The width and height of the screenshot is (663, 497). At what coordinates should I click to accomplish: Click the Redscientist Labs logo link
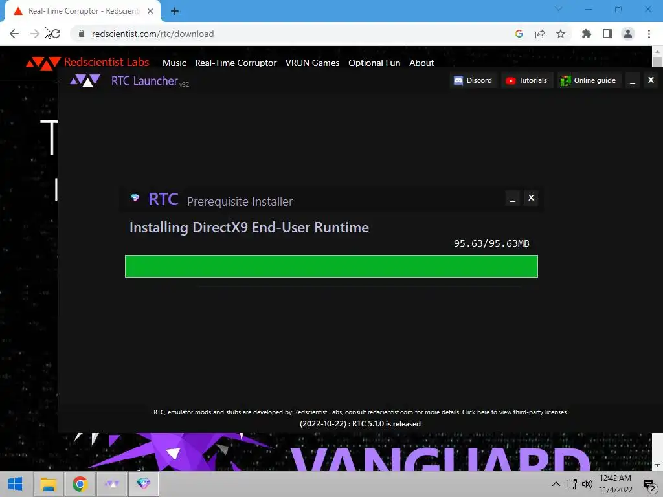pos(87,63)
